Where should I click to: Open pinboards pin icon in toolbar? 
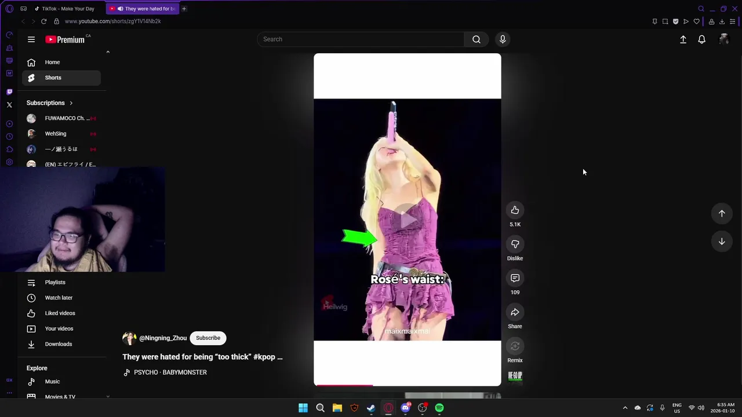coord(654,21)
